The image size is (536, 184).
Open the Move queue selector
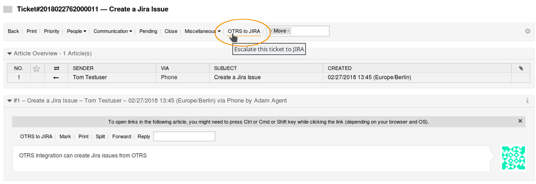(298, 31)
